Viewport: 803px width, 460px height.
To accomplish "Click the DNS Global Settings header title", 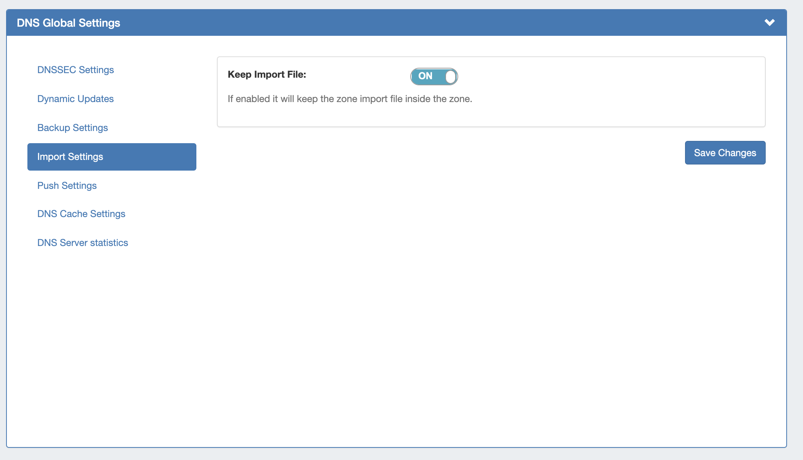I will (x=69, y=23).
